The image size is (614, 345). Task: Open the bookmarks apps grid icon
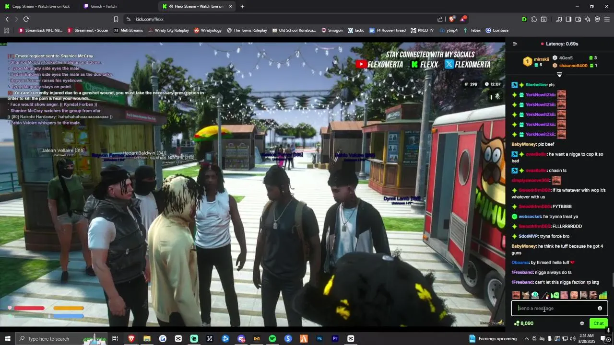pos(6,30)
